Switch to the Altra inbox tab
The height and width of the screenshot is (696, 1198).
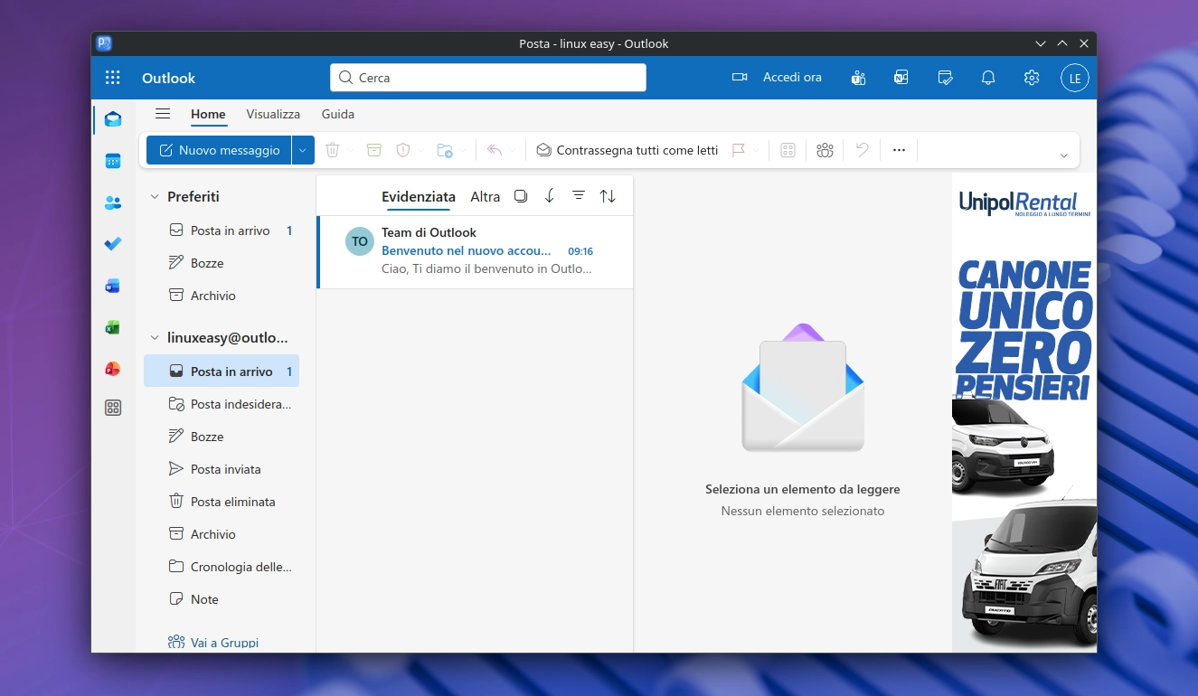tap(485, 195)
